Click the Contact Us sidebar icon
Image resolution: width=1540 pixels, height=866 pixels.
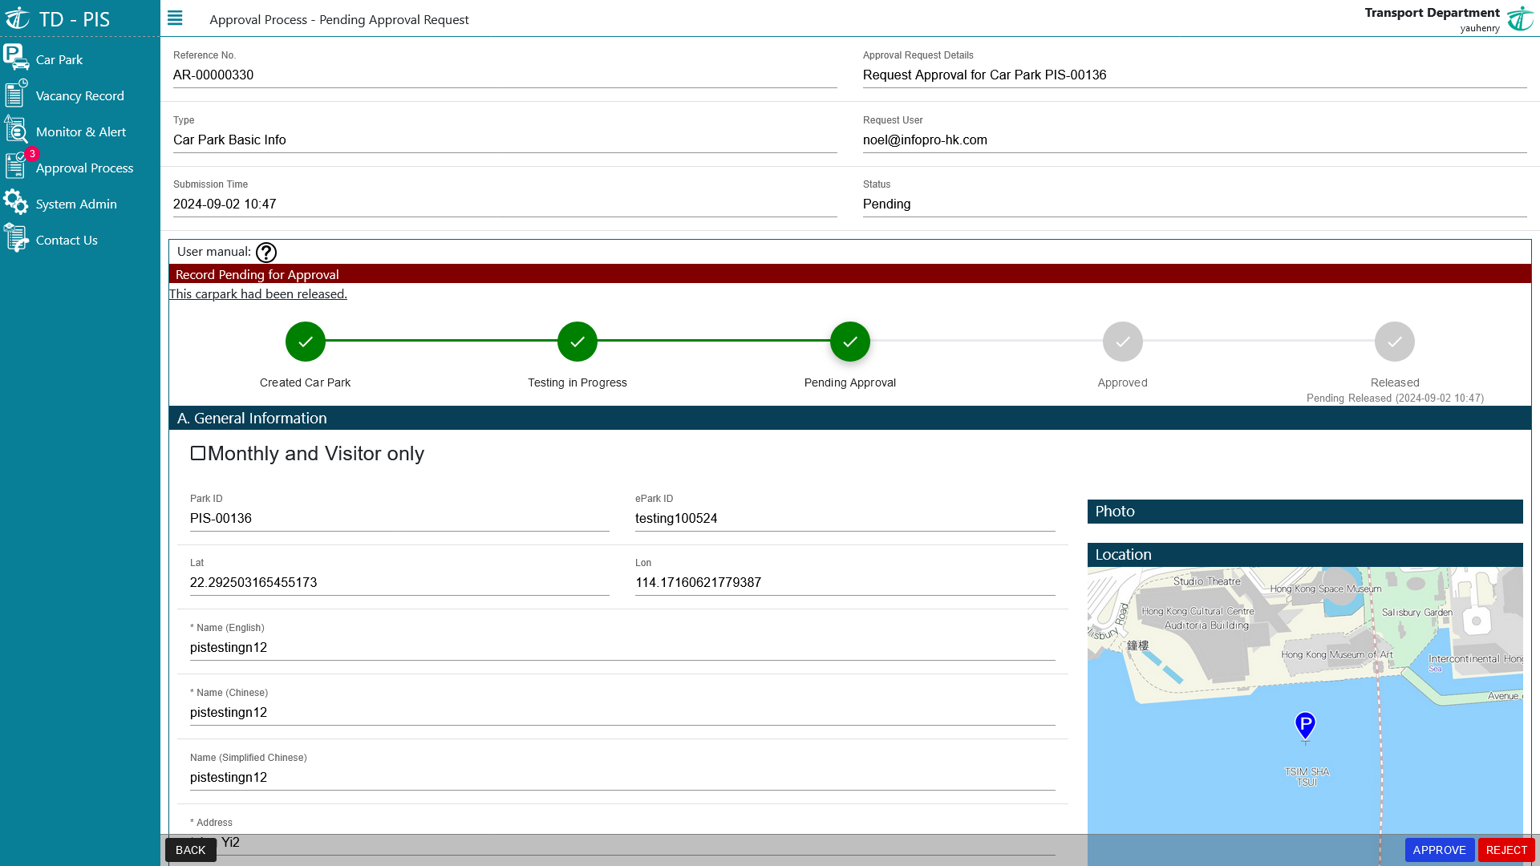click(x=16, y=238)
